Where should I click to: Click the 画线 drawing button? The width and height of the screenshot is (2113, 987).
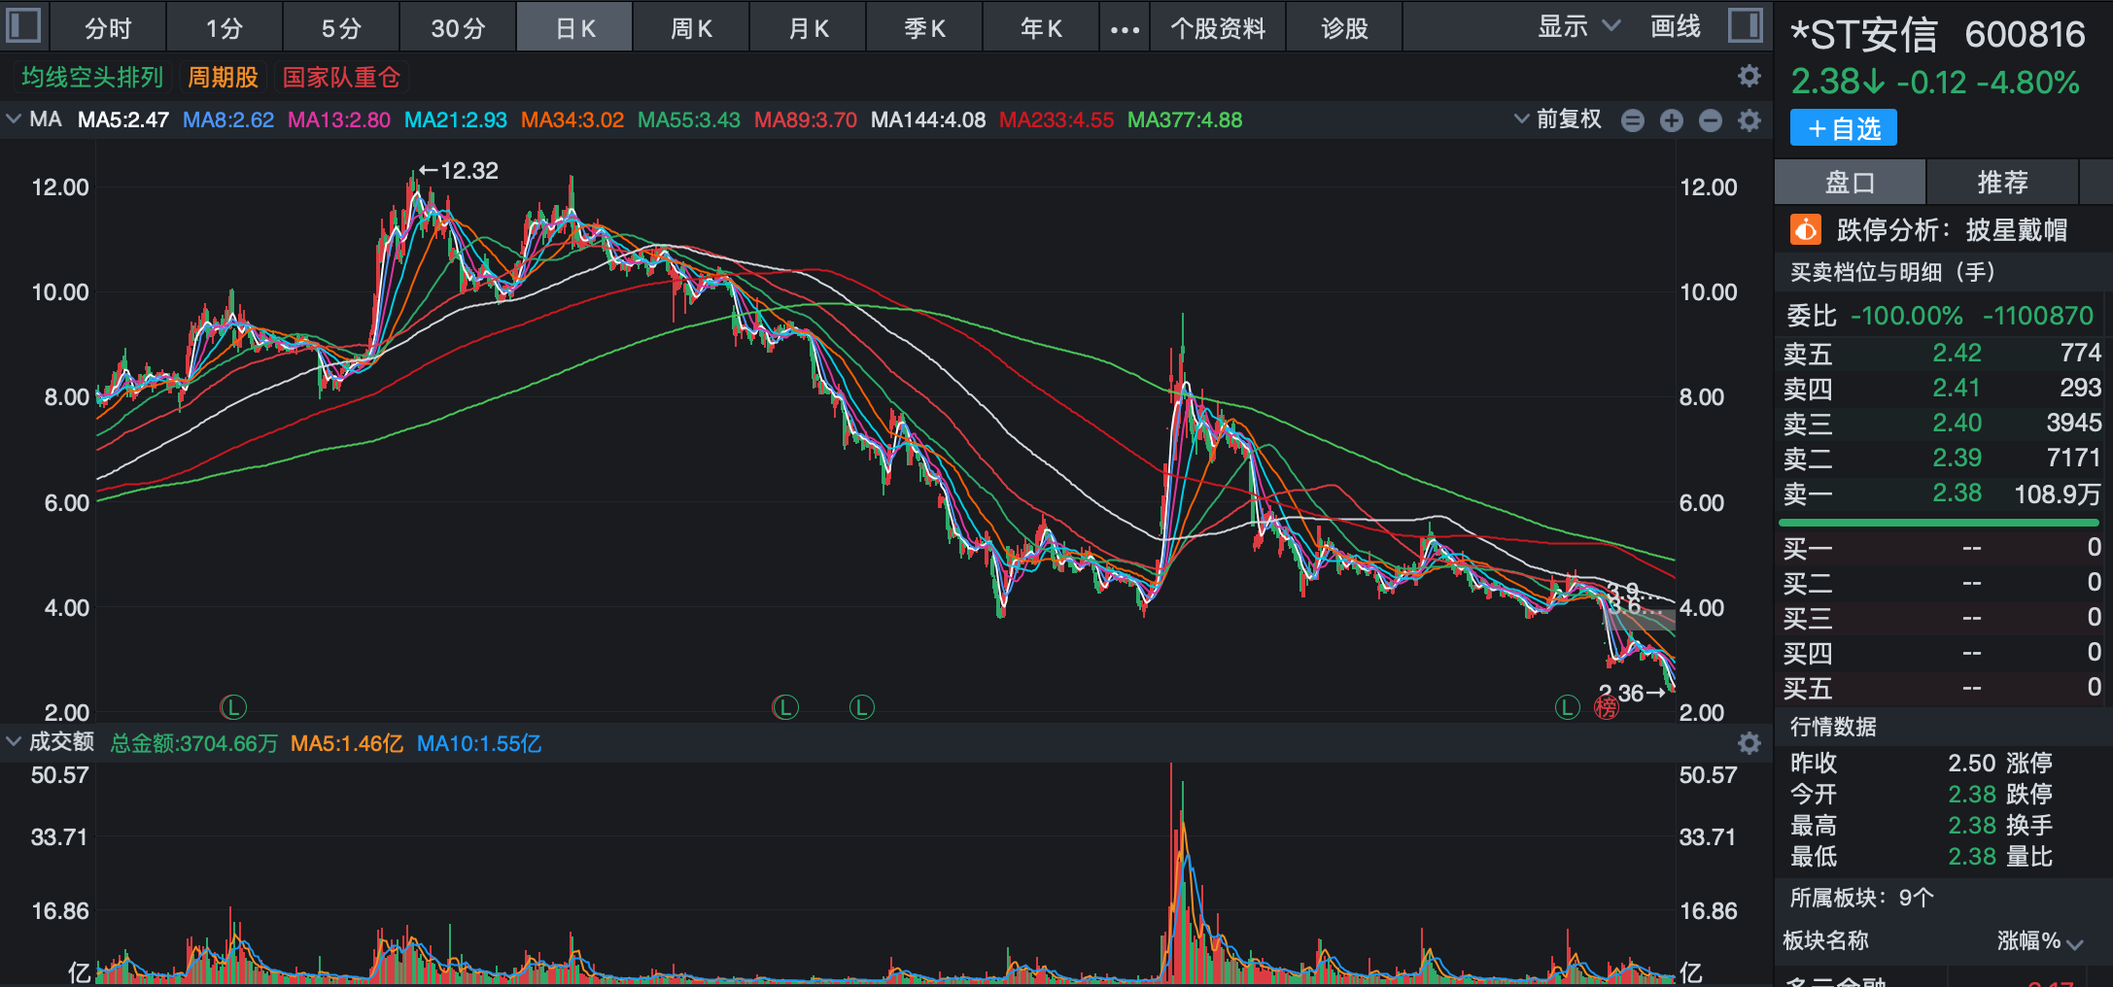[1676, 26]
